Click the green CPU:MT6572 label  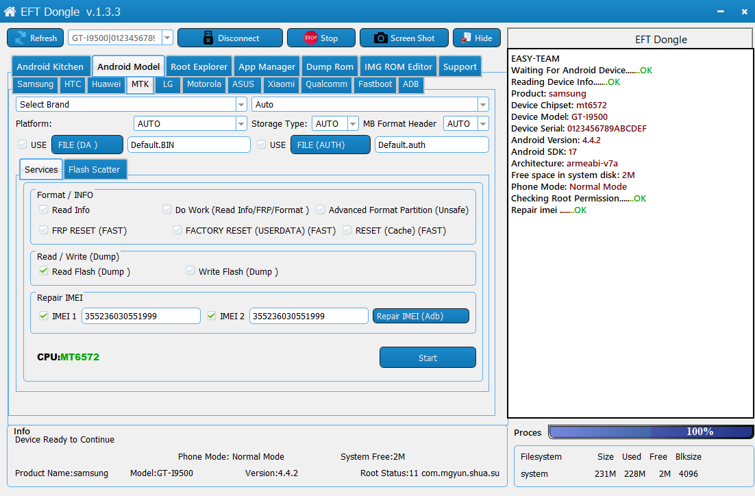(x=69, y=357)
